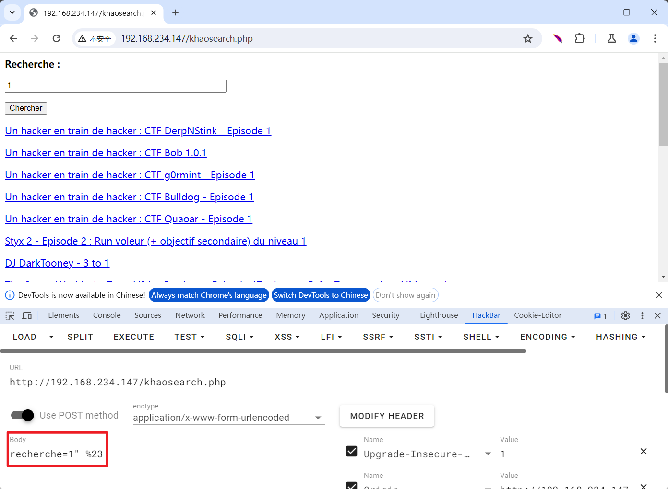Open the SSTI dropdown menu
This screenshot has height=489, width=668.
pos(428,337)
